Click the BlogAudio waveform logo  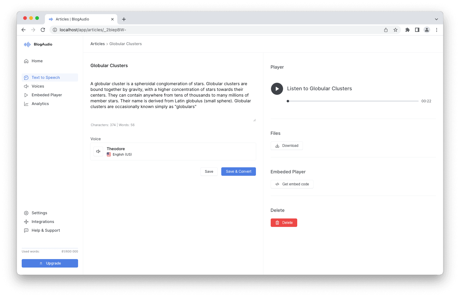27,45
